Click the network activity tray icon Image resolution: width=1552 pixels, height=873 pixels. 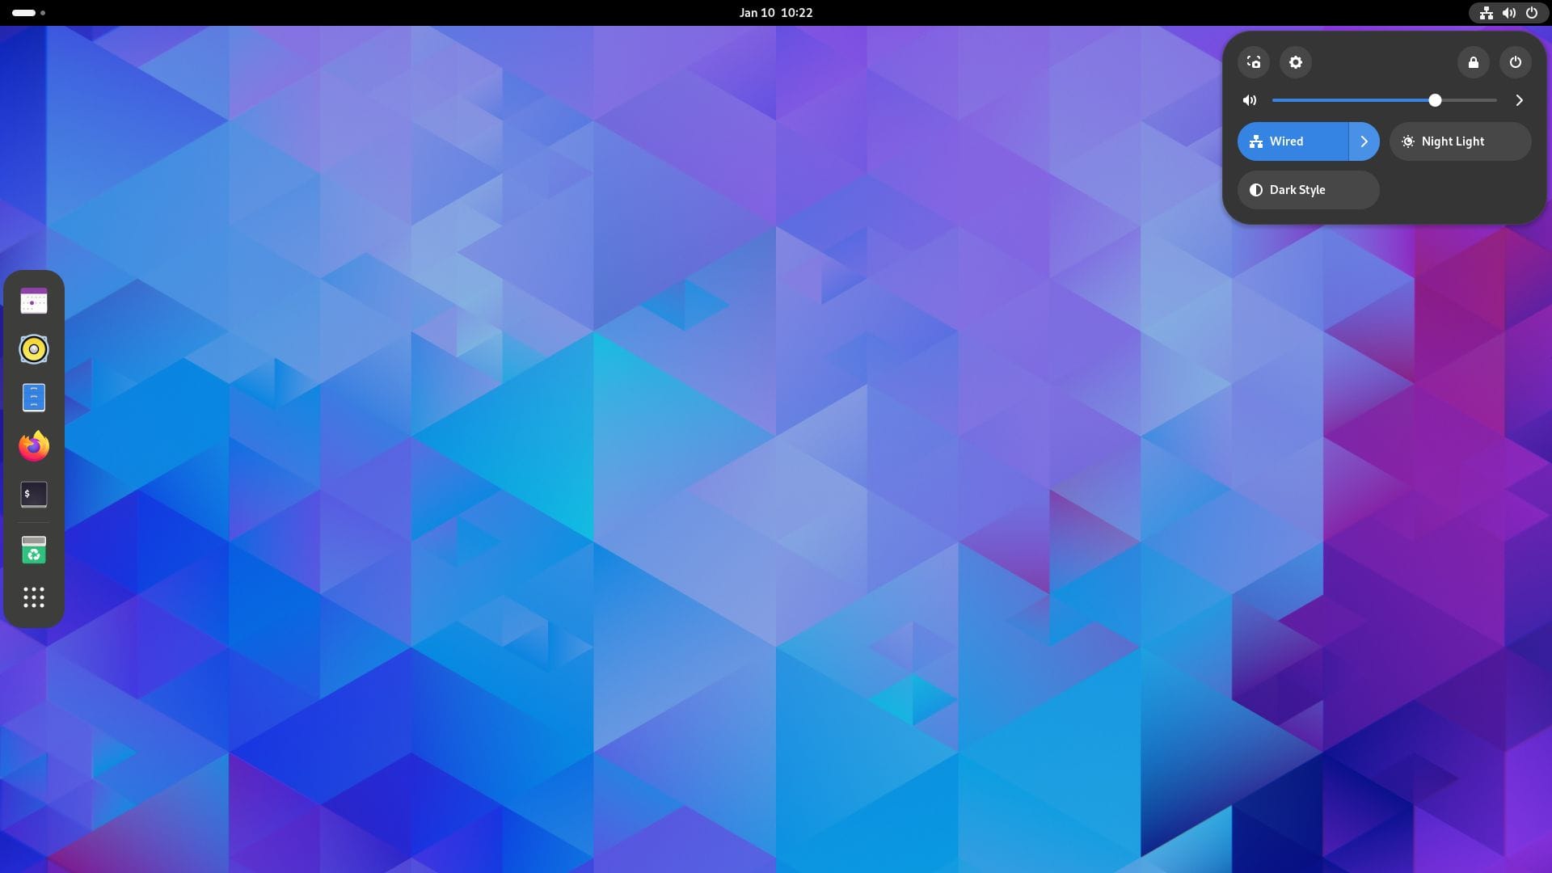pyautogui.click(x=1486, y=12)
